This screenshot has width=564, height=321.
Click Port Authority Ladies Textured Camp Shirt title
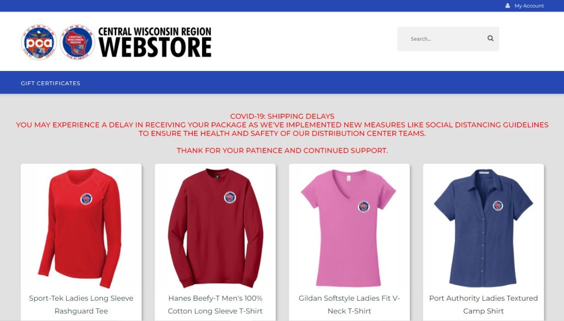pyautogui.click(x=484, y=305)
